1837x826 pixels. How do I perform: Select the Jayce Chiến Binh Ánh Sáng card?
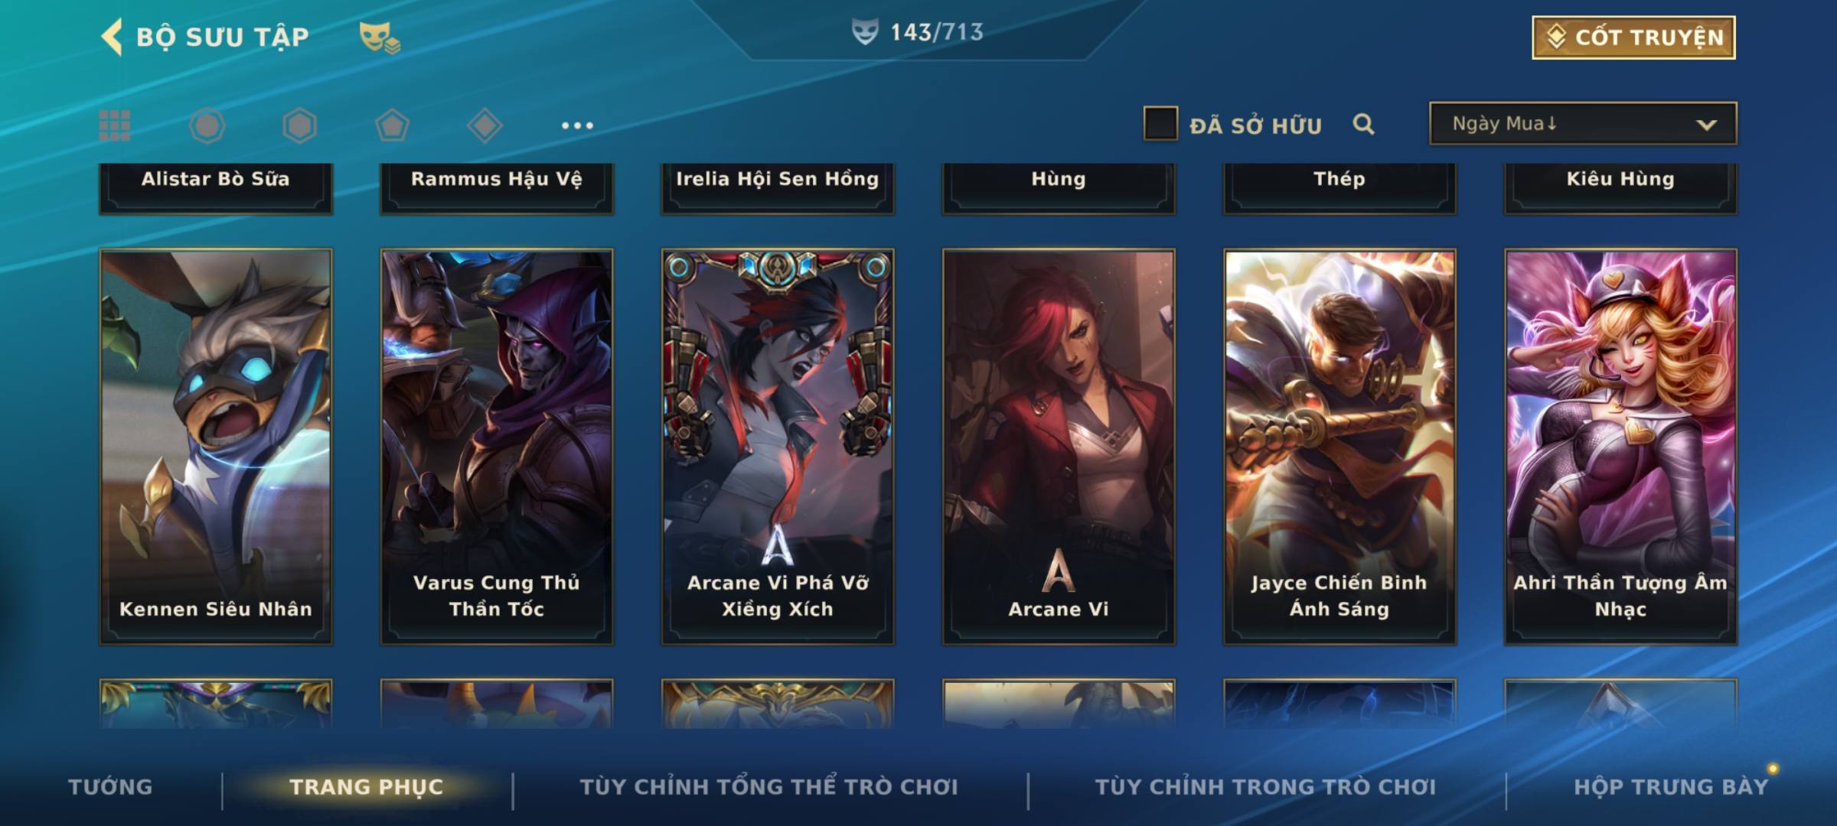click(x=1339, y=447)
